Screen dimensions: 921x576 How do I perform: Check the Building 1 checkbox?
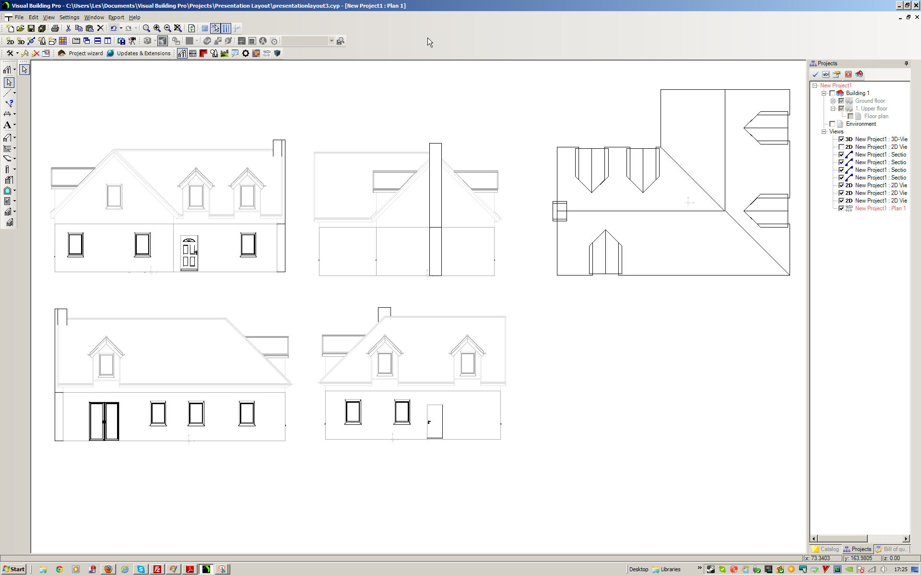(x=832, y=93)
